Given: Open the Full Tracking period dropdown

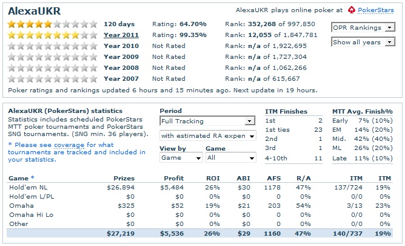Looking at the screenshot, I should 207,121.
